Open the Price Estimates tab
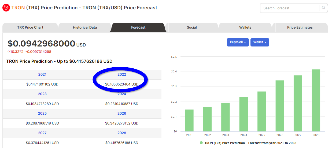 (300, 27)
